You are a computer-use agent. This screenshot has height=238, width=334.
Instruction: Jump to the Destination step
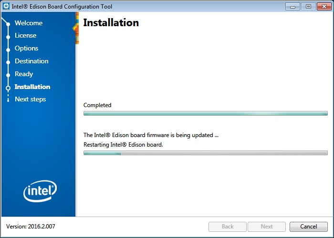[x=31, y=61]
